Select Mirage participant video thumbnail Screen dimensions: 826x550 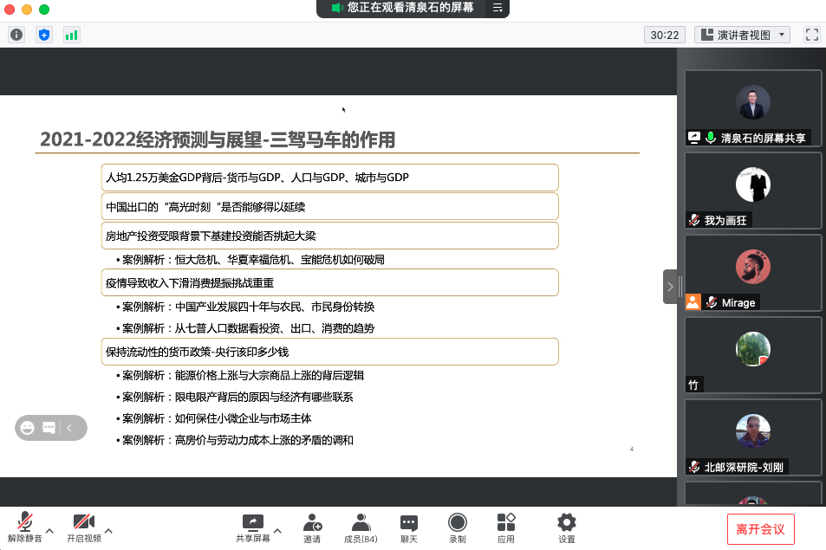[x=753, y=272]
